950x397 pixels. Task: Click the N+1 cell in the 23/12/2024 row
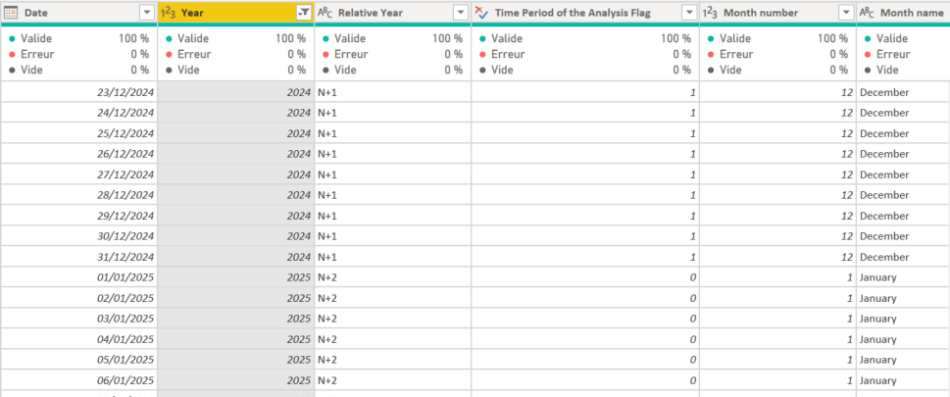pos(392,93)
